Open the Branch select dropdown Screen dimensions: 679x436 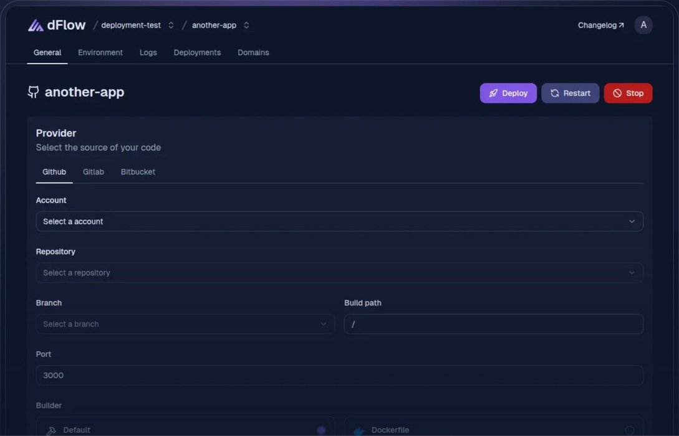(185, 324)
